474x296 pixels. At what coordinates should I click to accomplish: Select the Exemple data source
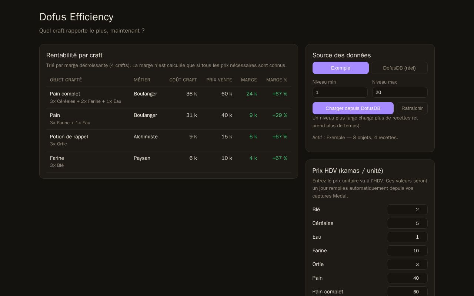click(340, 68)
